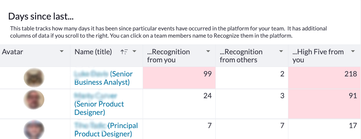The height and width of the screenshot is (139, 361).
Task: Open the High Five from you column menu
Action: (x=353, y=51)
